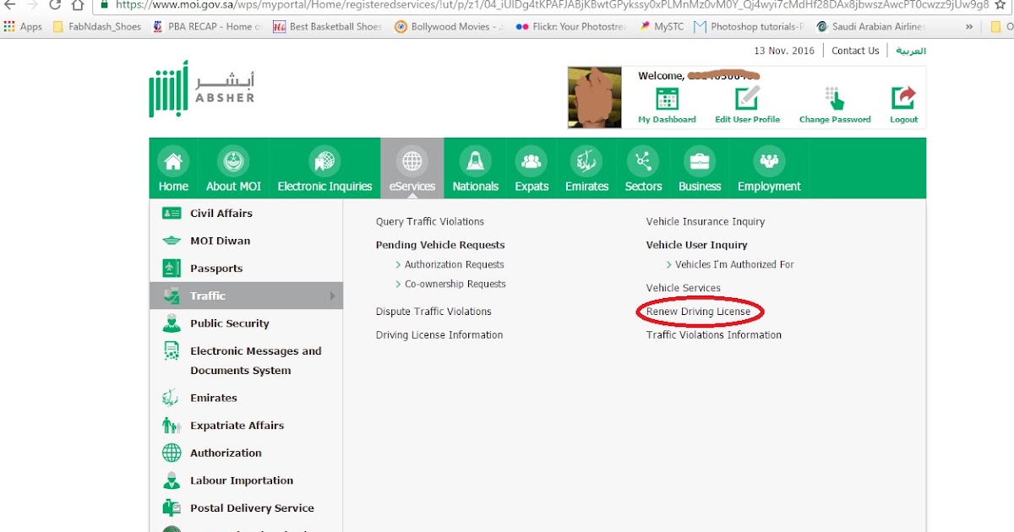Click Civil Affairs card icon
1014x532 pixels.
(172, 214)
